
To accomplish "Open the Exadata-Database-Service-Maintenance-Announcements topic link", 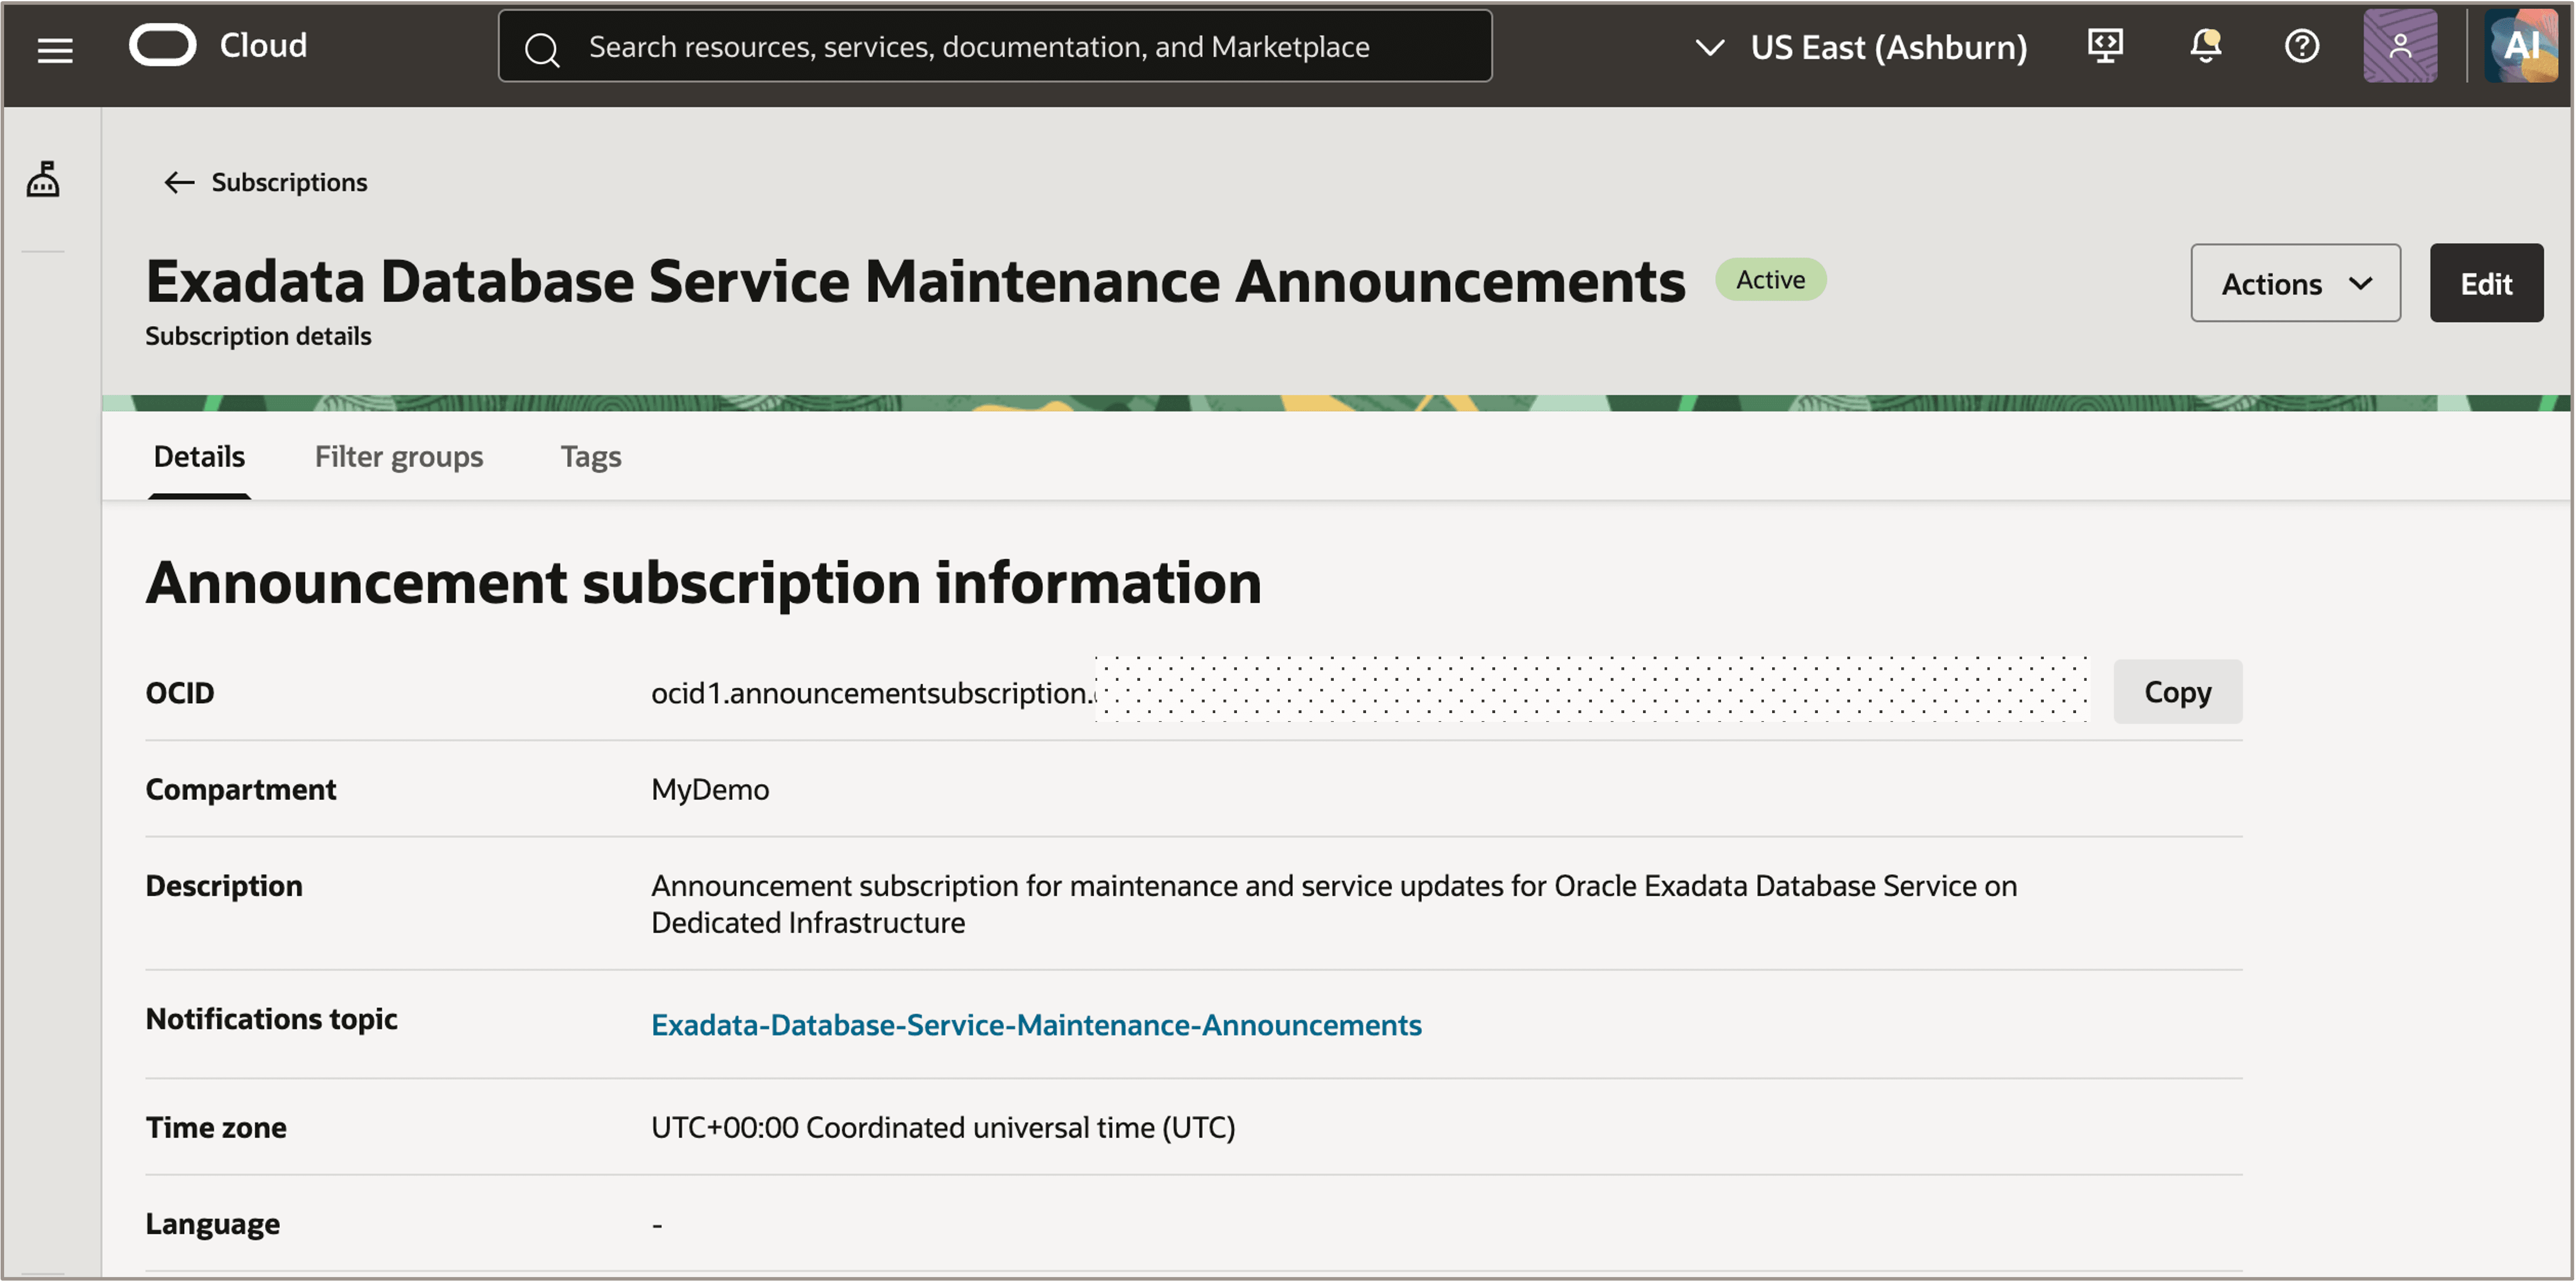I will [1036, 1025].
